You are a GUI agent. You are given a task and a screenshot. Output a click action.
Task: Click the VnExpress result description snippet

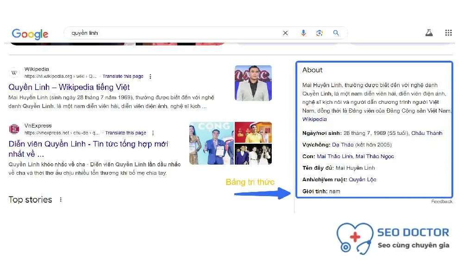[x=94, y=168]
